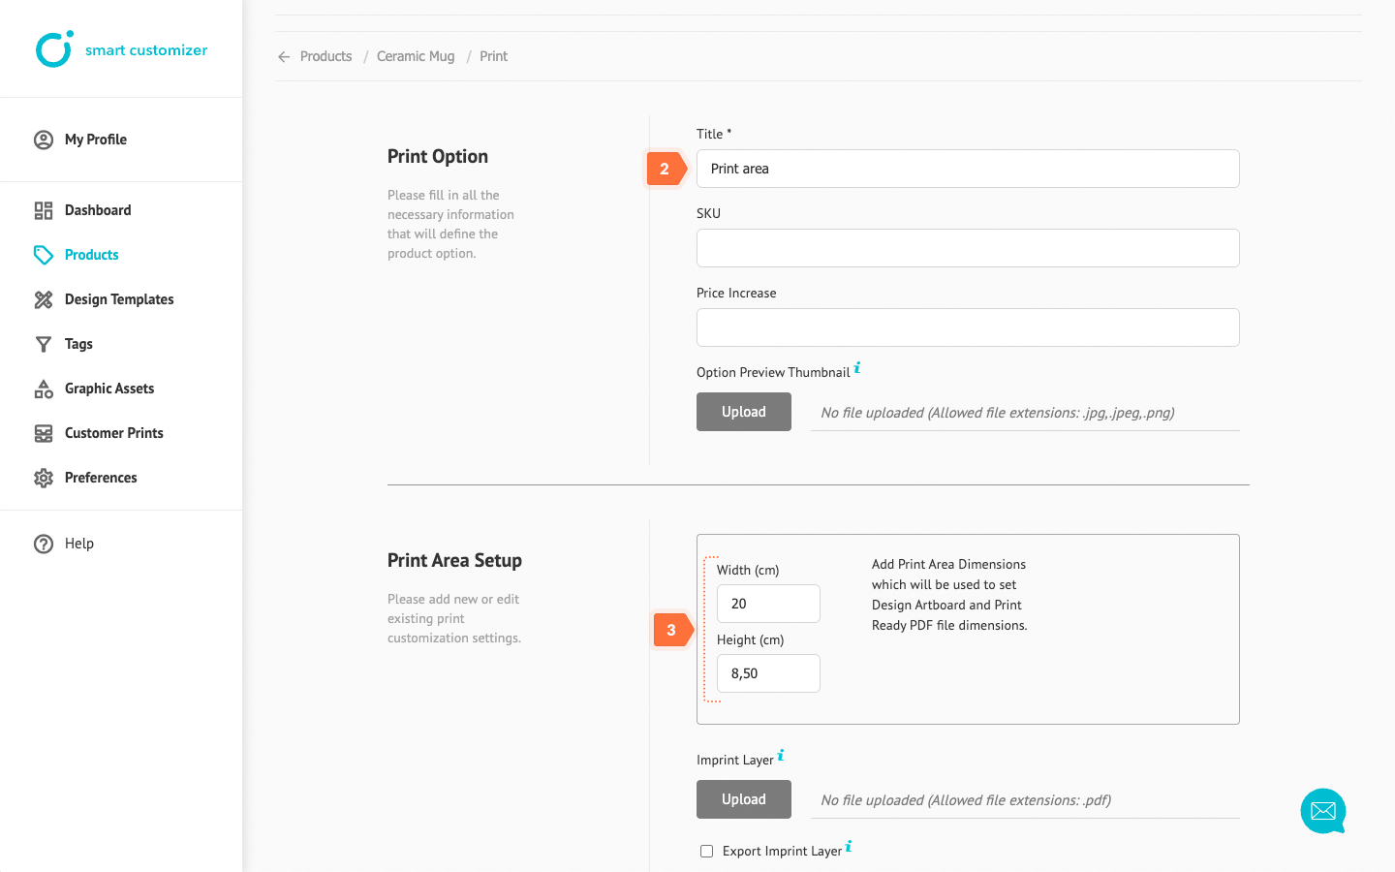Click the Print Option heading
Viewport: 1395px width, 872px height.
tap(438, 156)
